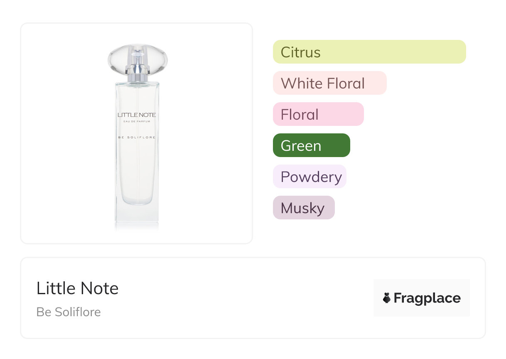Select the Powdery accord tag
The height and width of the screenshot is (359, 506).
tap(309, 177)
